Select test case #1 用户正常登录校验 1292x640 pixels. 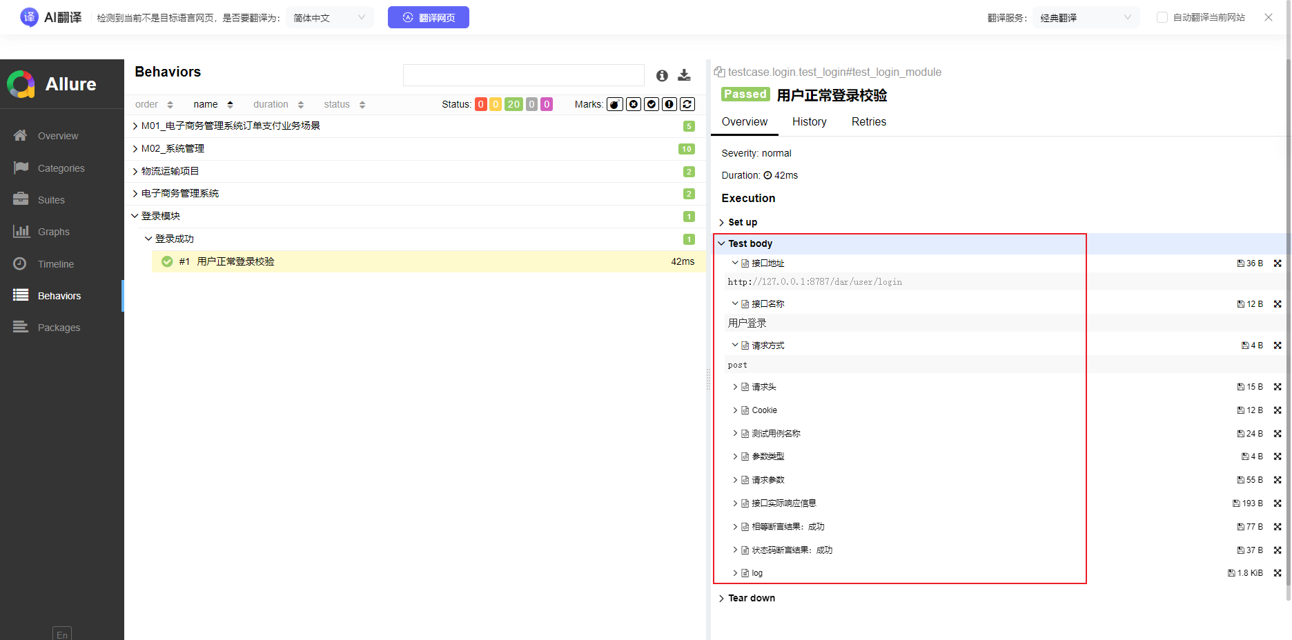click(429, 261)
